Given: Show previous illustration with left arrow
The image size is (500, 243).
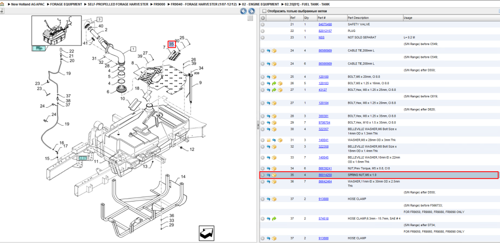Looking at the screenshot, I should pyautogui.click(x=243, y=11).
